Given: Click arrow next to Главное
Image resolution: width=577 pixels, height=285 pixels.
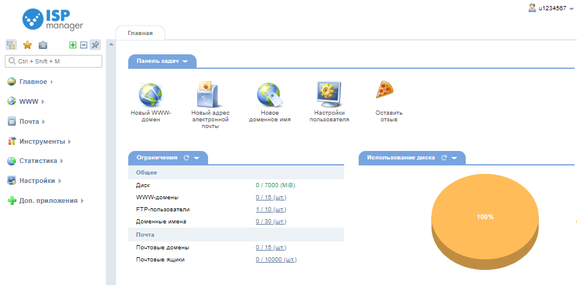Looking at the screenshot, I should pos(51,82).
